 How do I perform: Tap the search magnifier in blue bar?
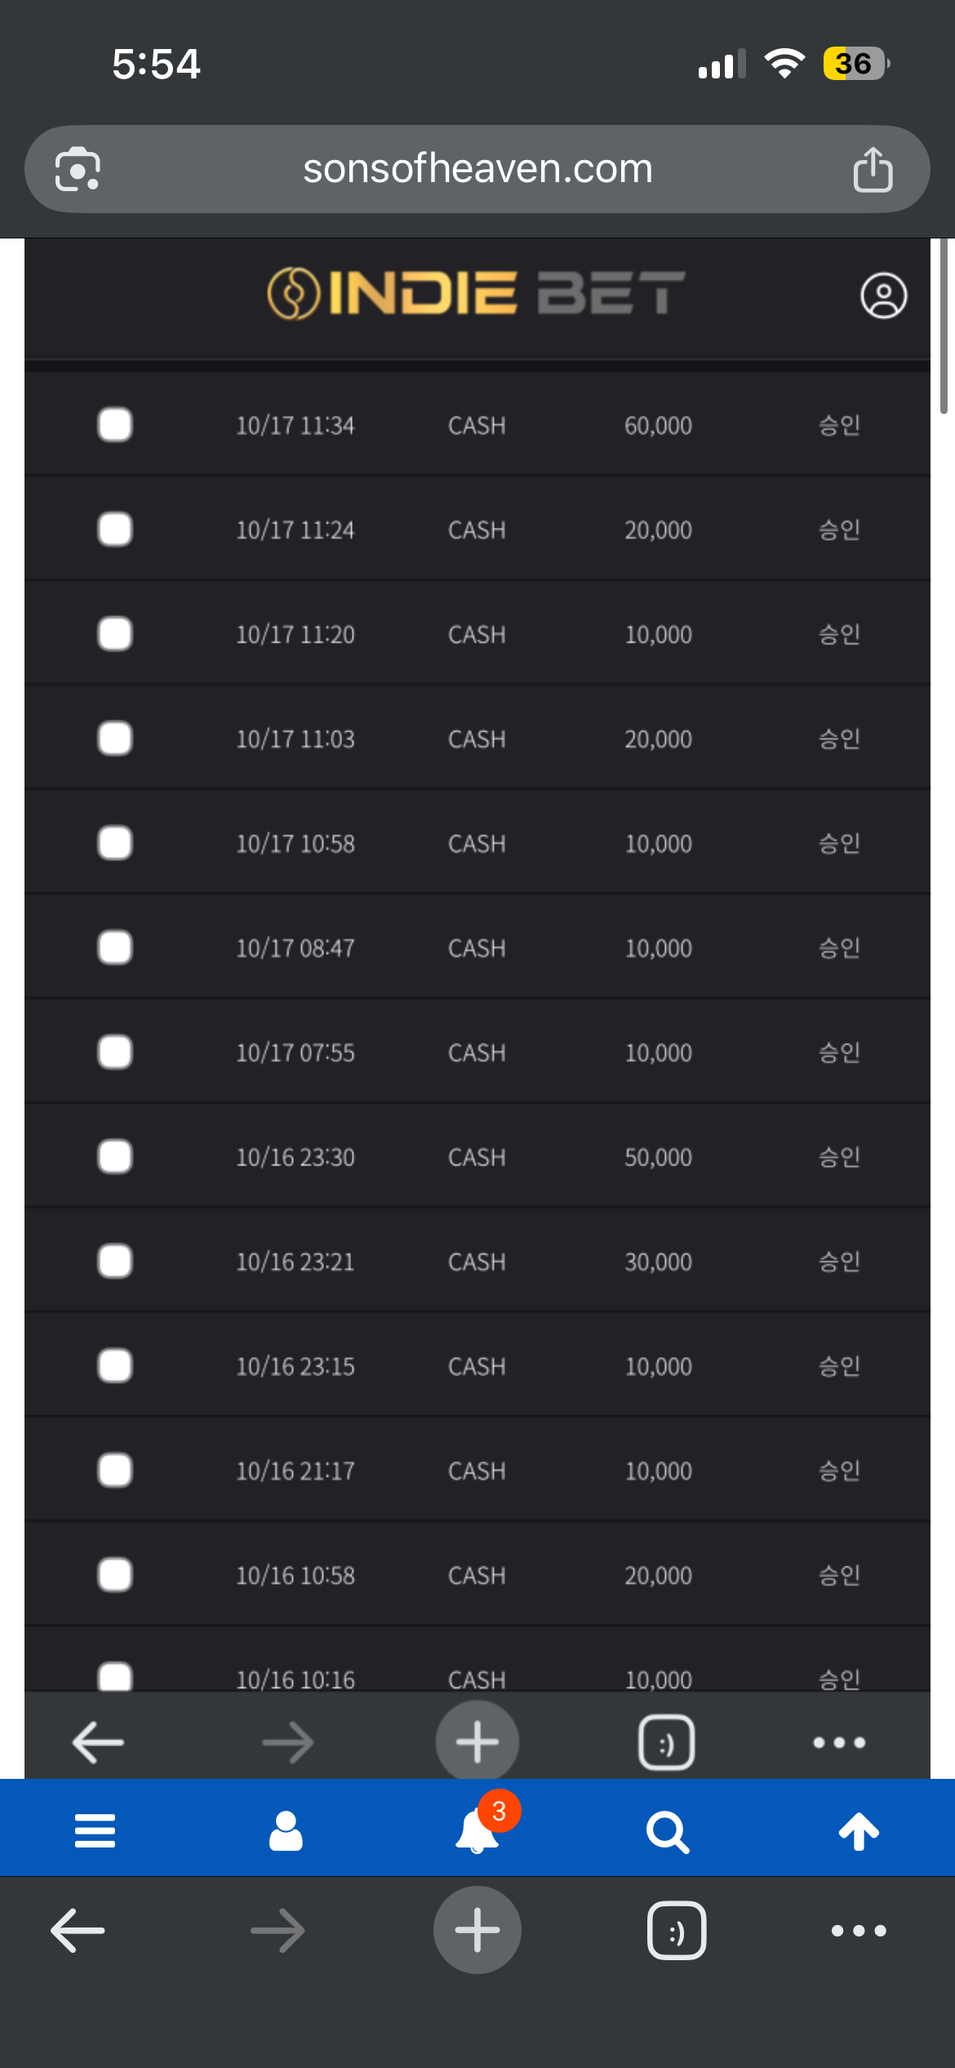click(668, 1832)
